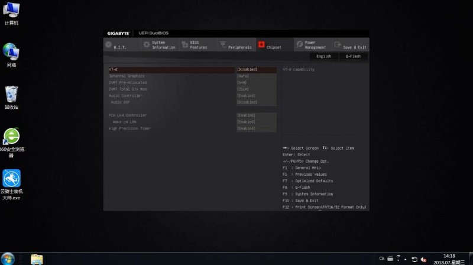This screenshot has width=473, height=265.
Task: Click the VT-d capability help text
Action: pos(299,69)
